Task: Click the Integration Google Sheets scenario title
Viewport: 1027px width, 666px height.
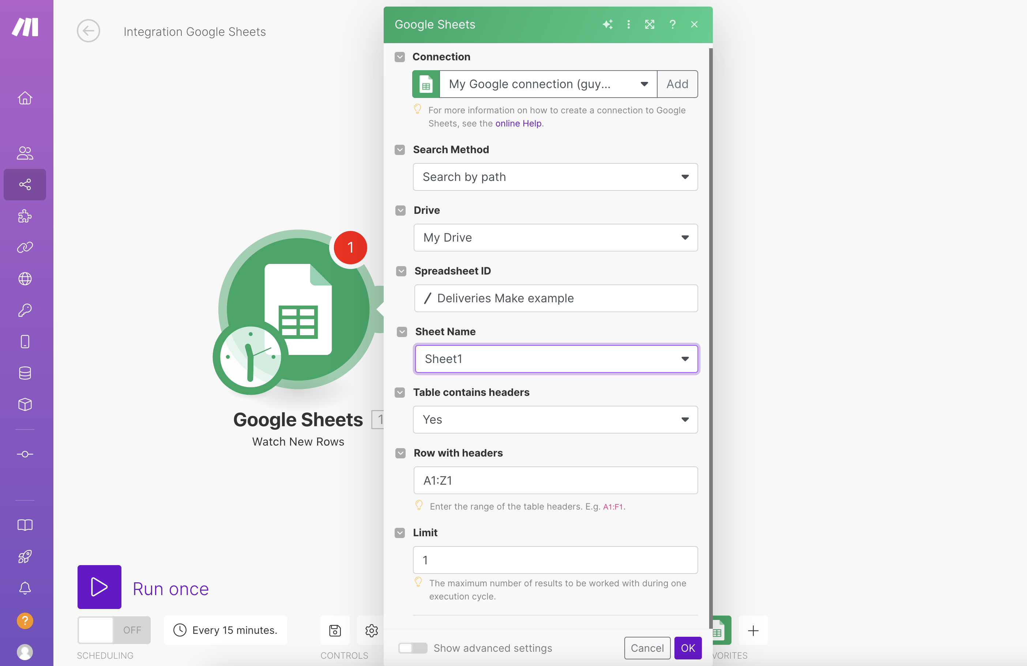Action: tap(195, 31)
